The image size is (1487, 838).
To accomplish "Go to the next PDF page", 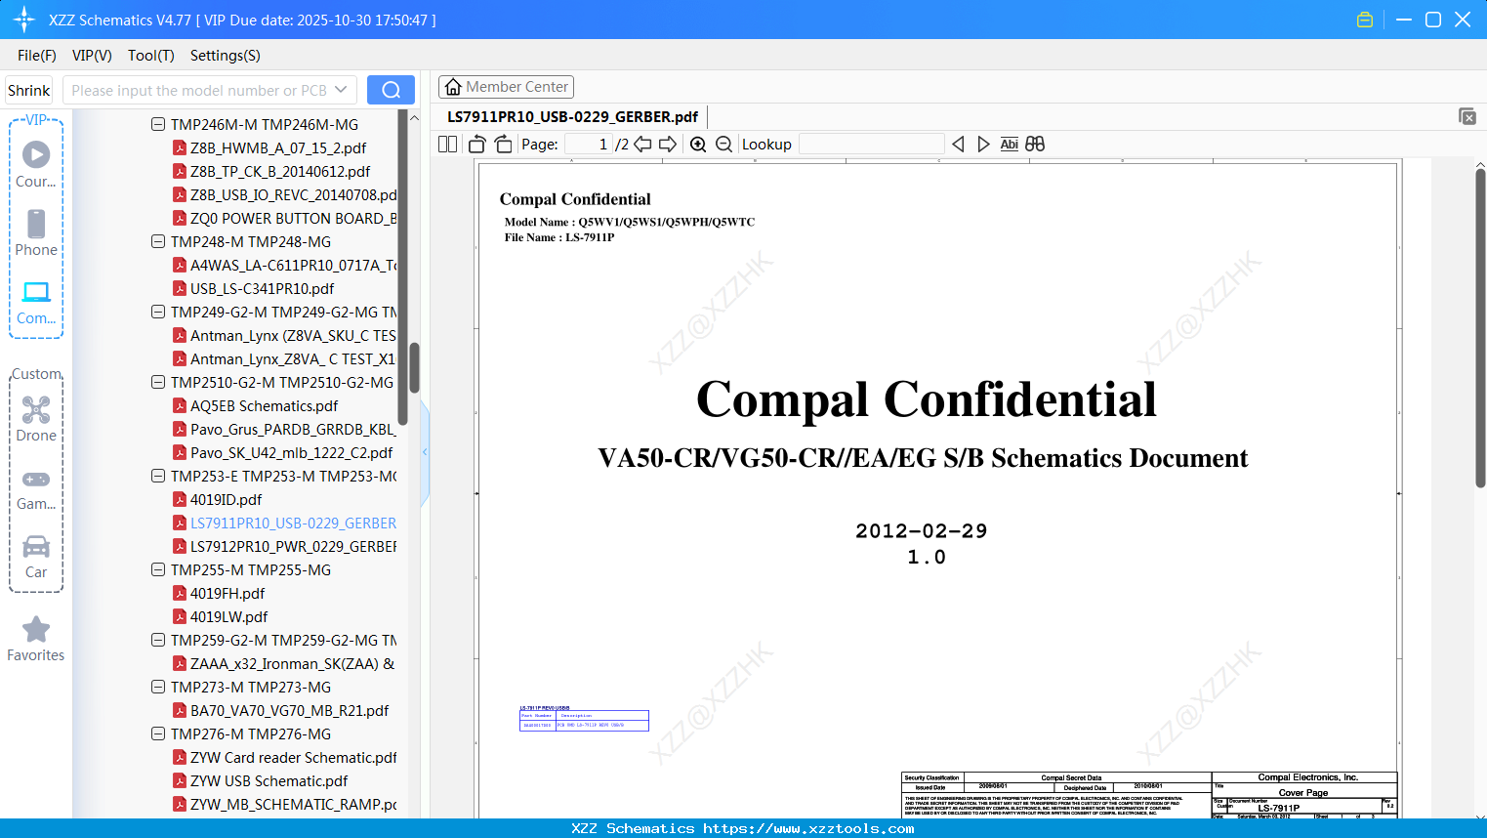I will (668, 144).
